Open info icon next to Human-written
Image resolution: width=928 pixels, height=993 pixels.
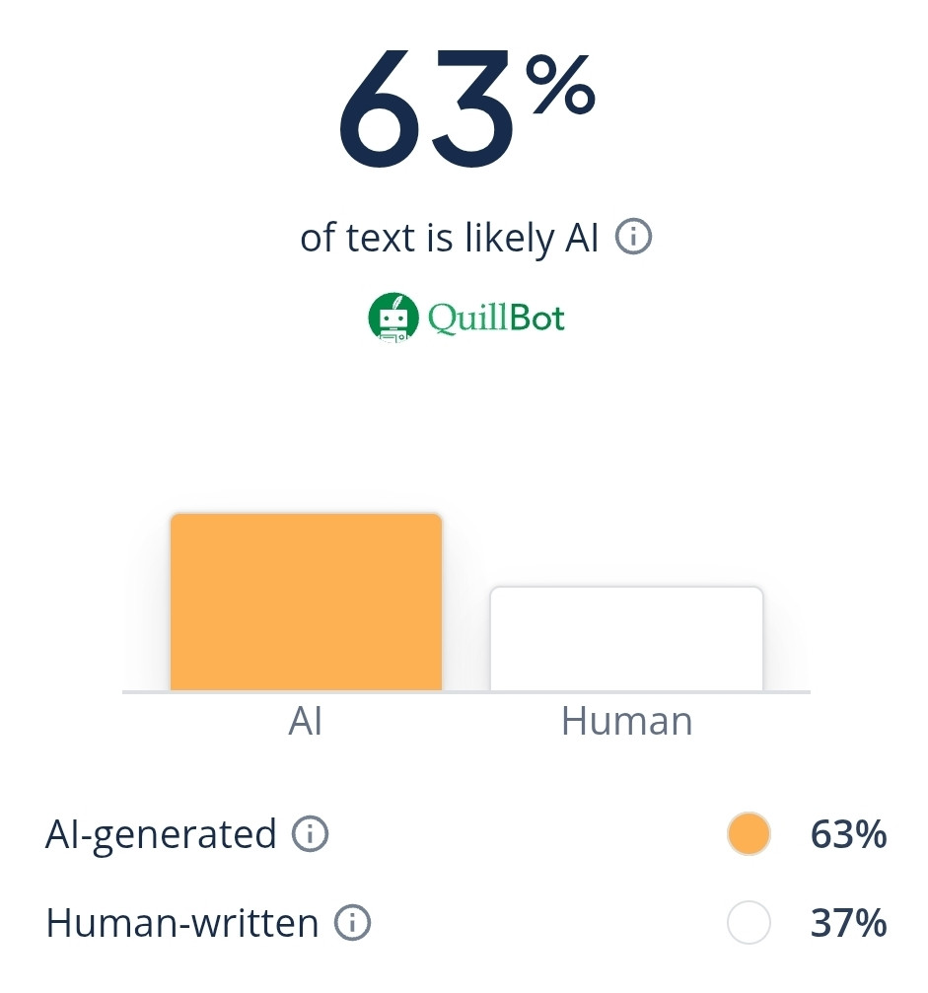tap(352, 922)
